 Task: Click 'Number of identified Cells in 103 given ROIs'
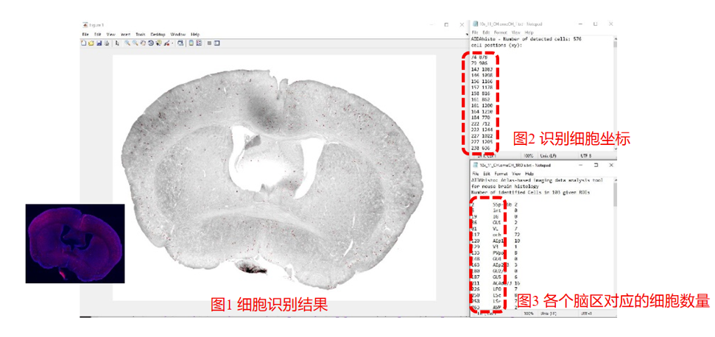pos(530,193)
